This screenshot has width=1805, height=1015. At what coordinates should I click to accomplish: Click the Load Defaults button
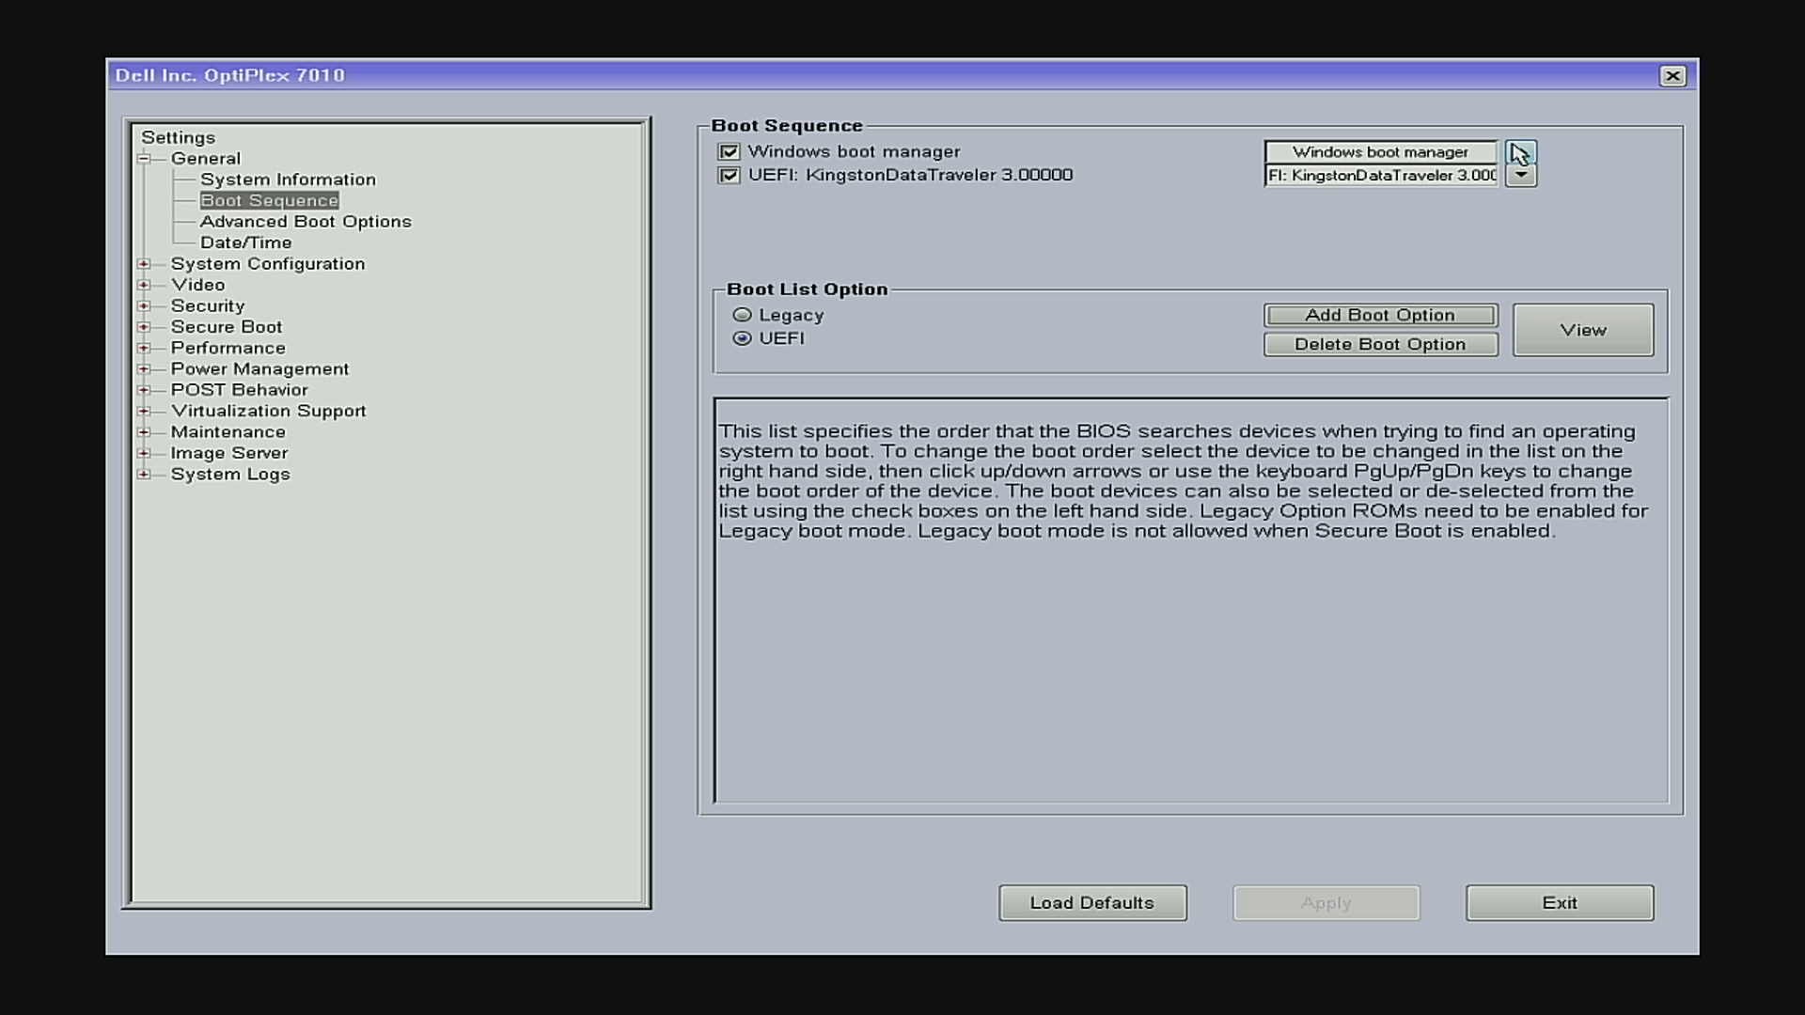tap(1092, 903)
